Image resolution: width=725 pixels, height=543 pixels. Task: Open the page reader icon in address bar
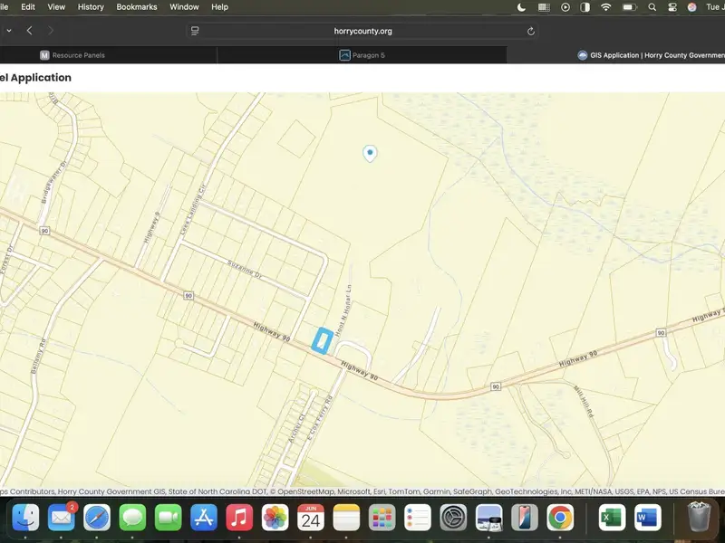click(195, 31)
